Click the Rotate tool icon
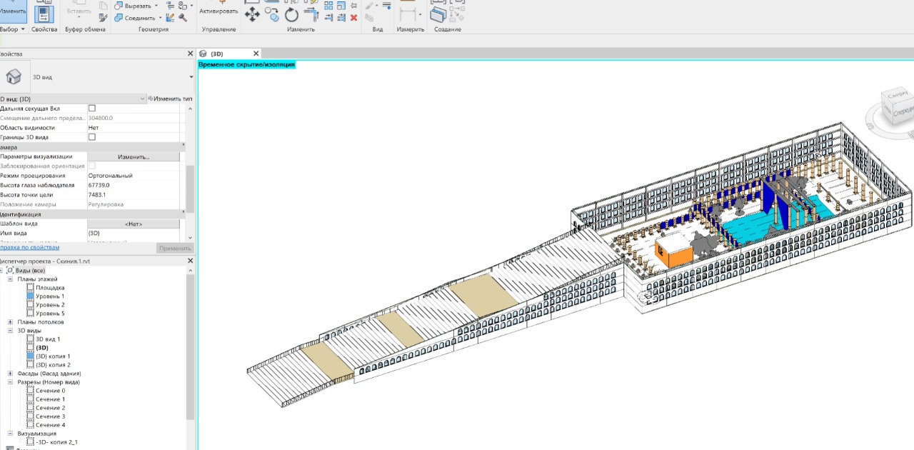914x450 pixels. [291, 14]
